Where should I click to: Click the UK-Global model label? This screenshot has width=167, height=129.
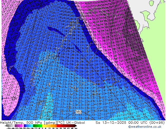[76, 123]
